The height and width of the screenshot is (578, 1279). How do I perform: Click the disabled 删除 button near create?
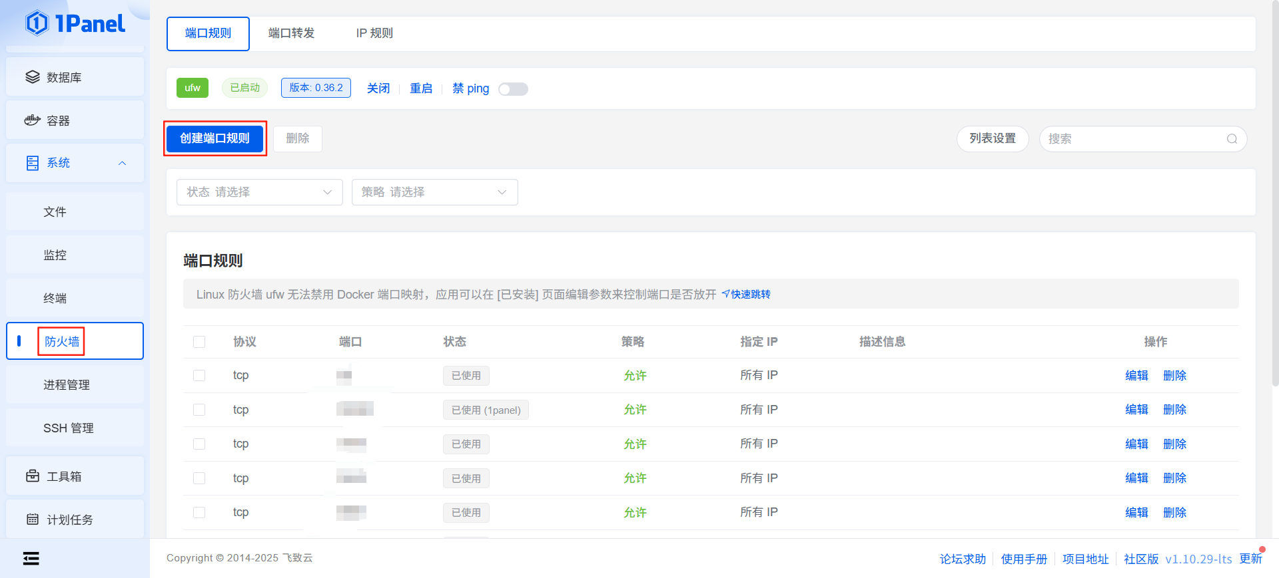(x=298, y=138)
